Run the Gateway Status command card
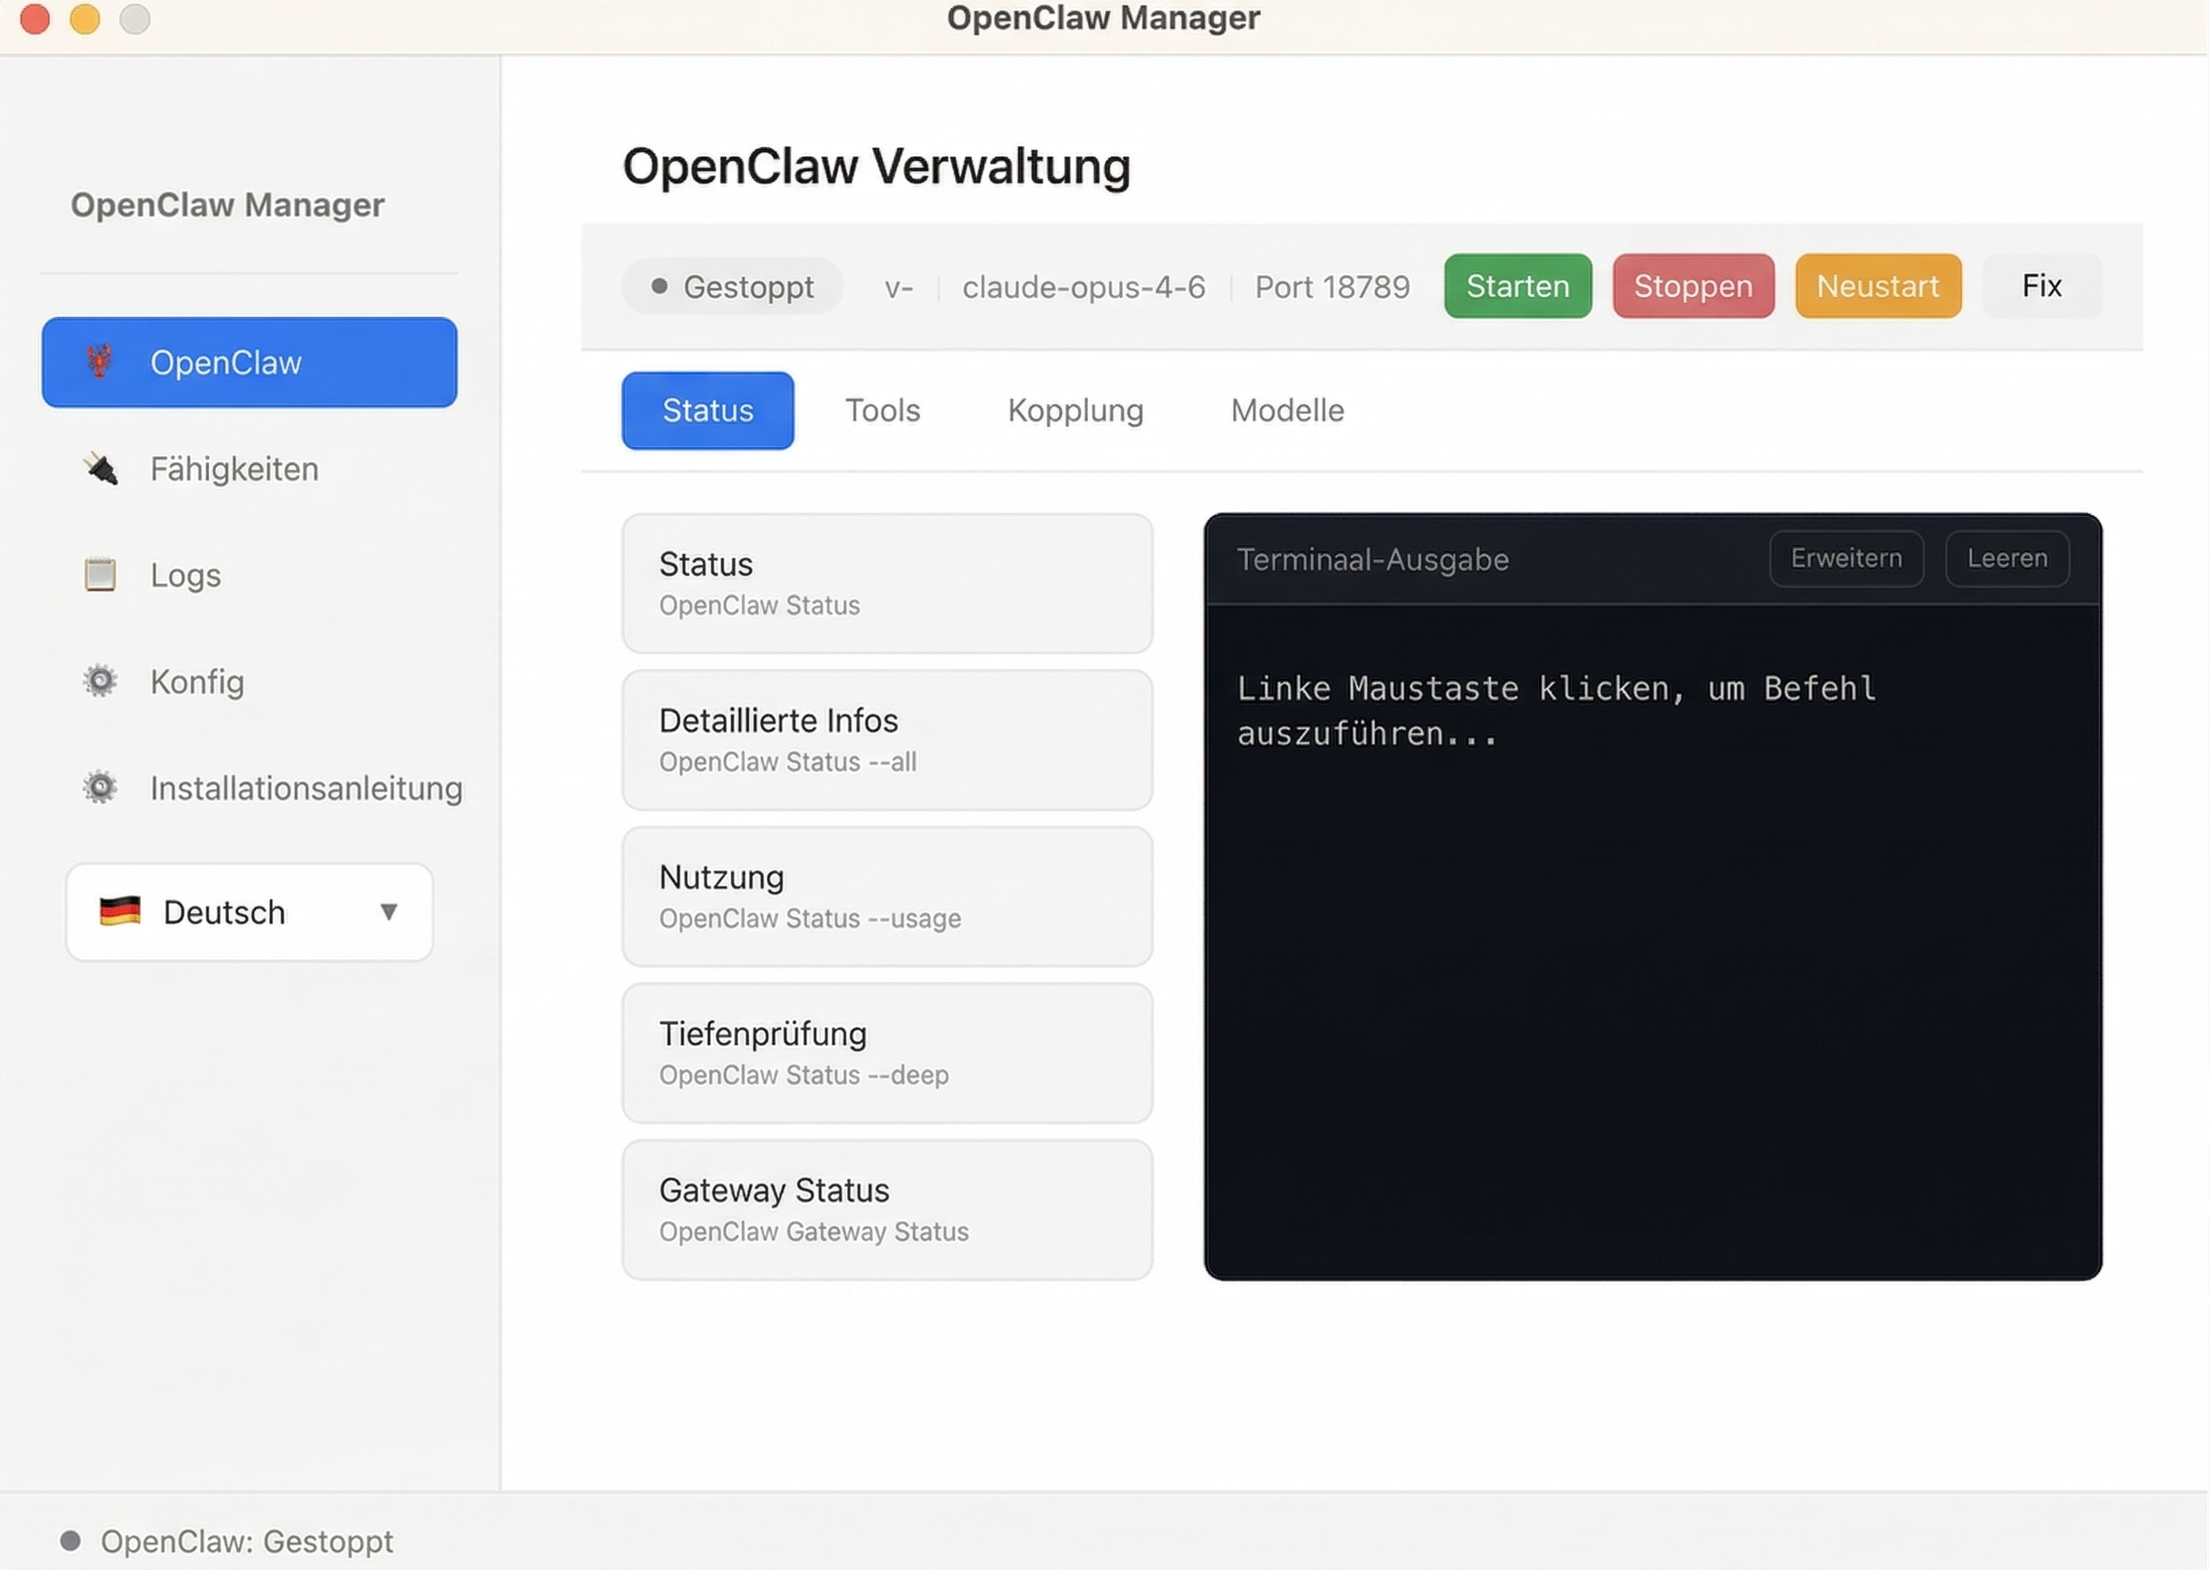2209x1570 pixels. click(x=886, y=1209)
